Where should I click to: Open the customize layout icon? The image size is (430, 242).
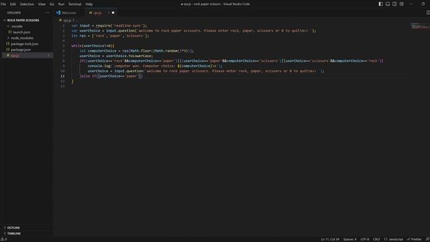pyautogui.click(x=402, y=4)
